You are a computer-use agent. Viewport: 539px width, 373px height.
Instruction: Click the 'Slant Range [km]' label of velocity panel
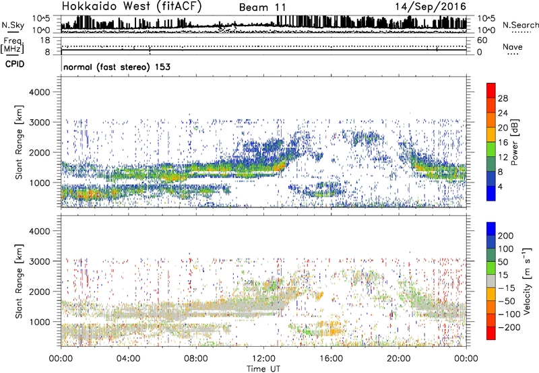pyautogui.click(x=19, y=281)
